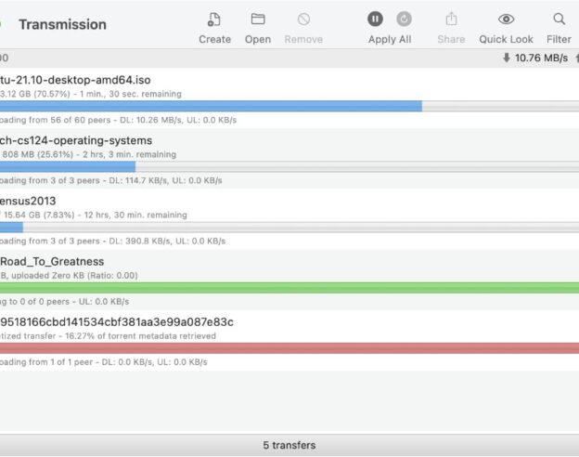Click the '12 hrs, 30 min. remaining' status
The image size is (579, 457).
point(135,215)
